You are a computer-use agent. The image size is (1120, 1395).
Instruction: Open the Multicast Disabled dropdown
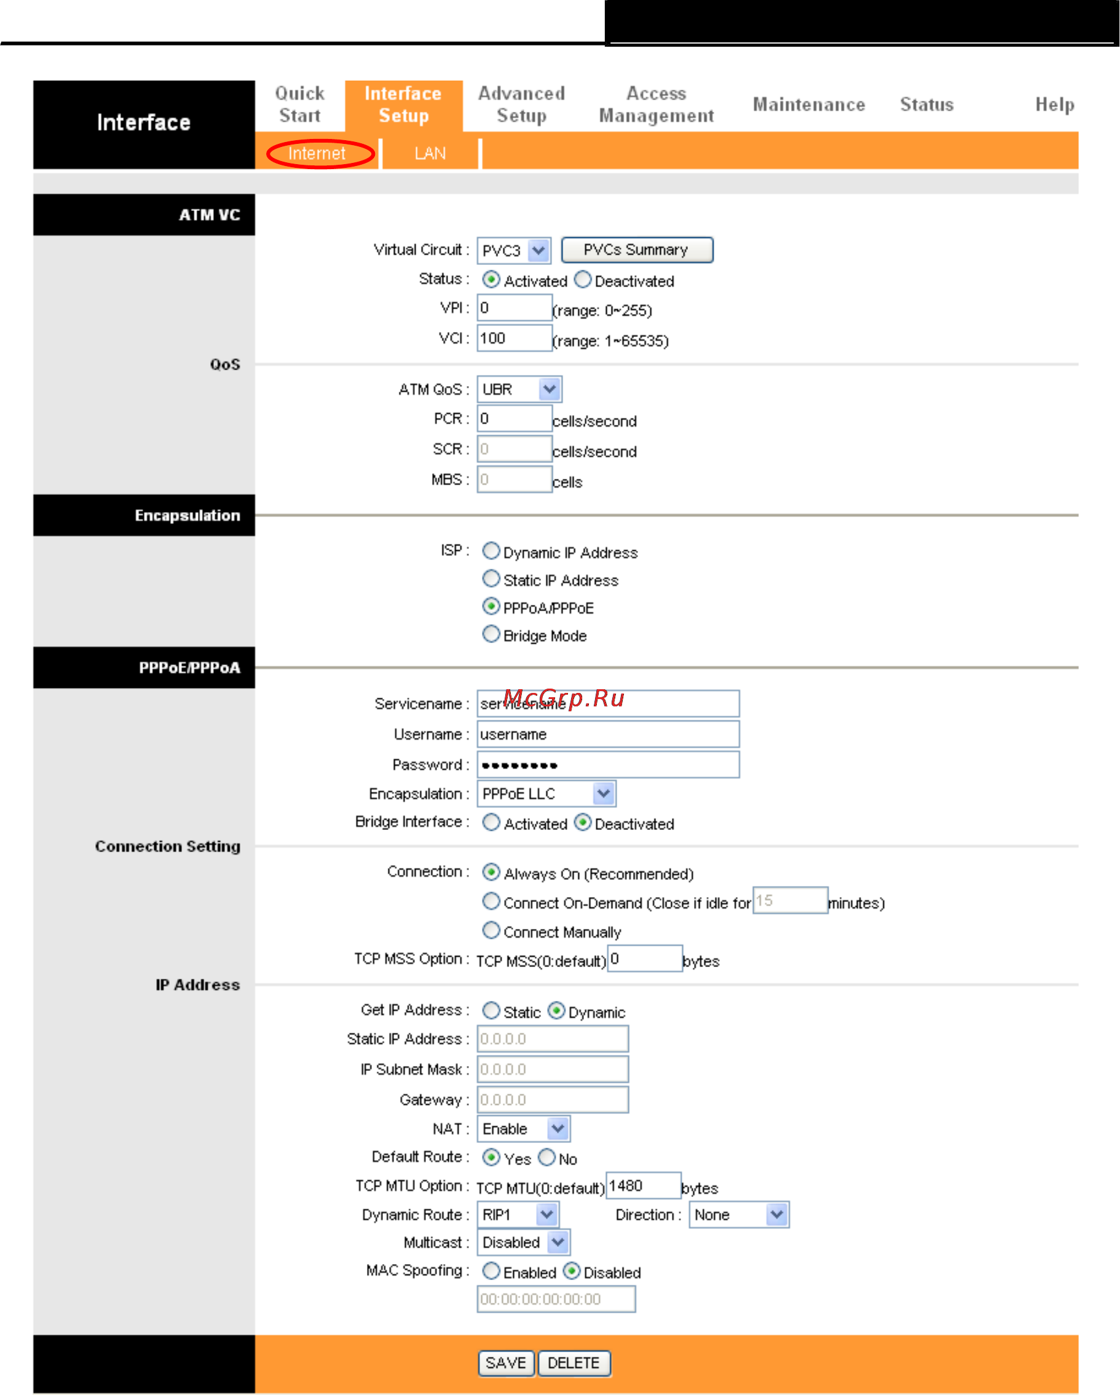click(524, 1243)
